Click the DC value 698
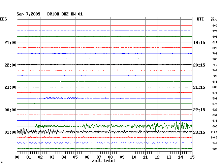 pyautogui.click(x=215, y=37)
